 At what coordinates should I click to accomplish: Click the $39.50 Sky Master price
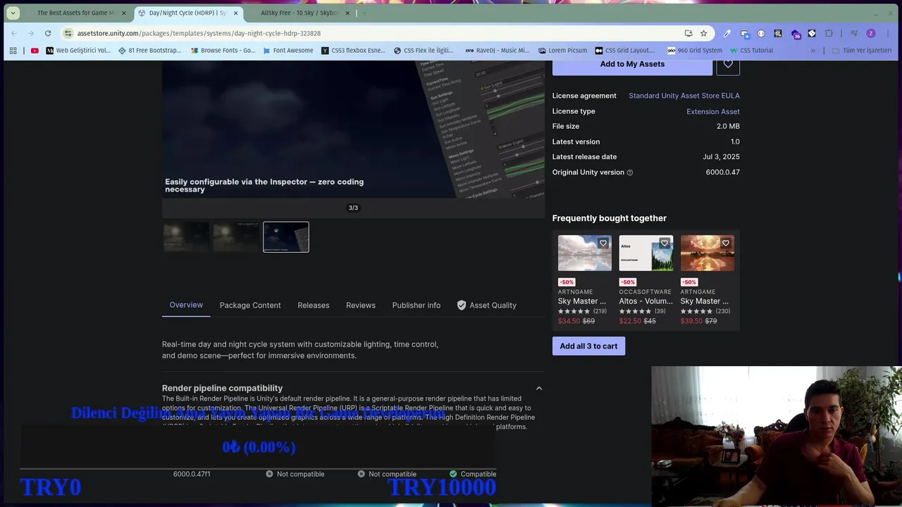[691, 321]
